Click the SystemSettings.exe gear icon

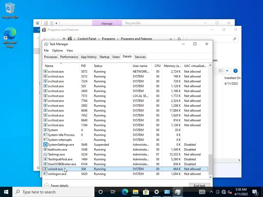(x=45, y=144)
